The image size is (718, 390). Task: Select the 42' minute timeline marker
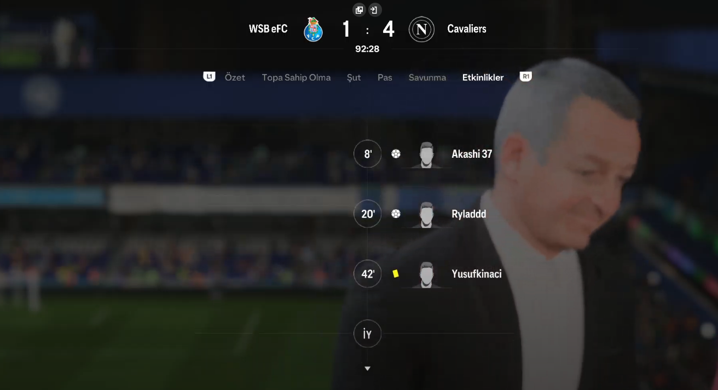click(368, 274)
